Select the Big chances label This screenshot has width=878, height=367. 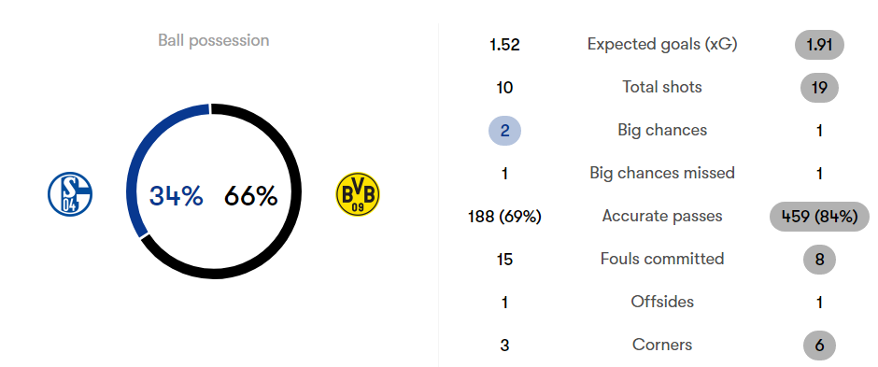(662, 131)
